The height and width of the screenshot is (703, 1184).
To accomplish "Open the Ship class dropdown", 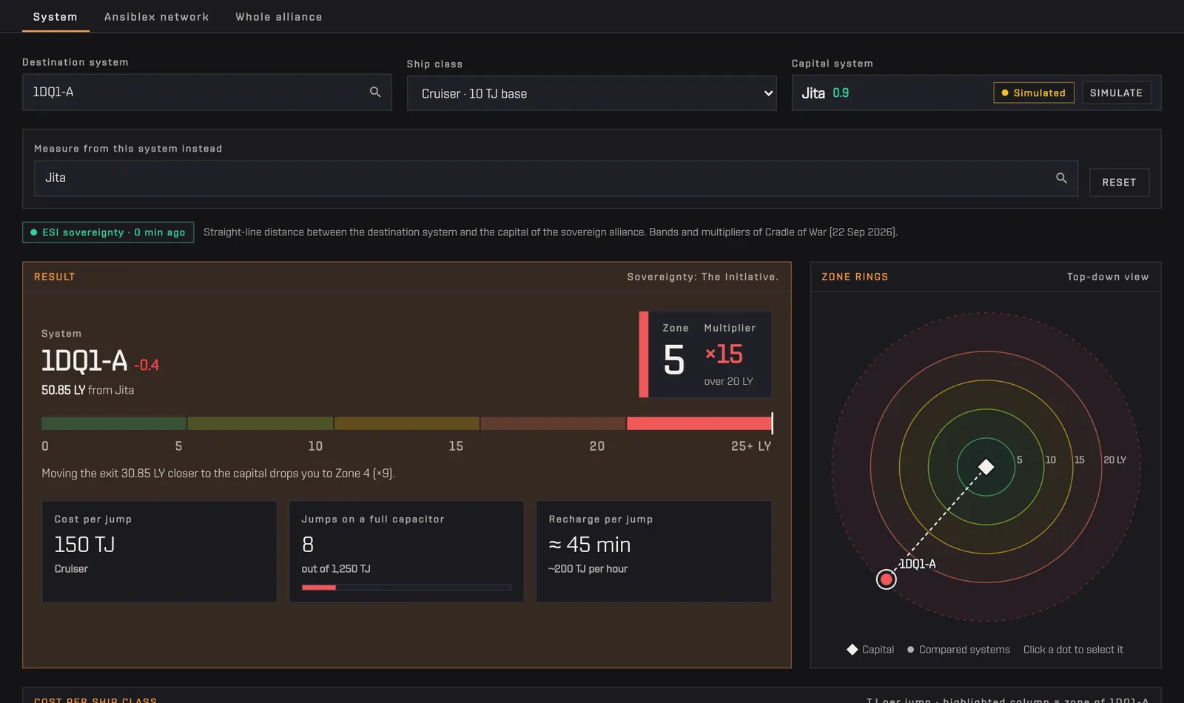I will click(591, 94).
